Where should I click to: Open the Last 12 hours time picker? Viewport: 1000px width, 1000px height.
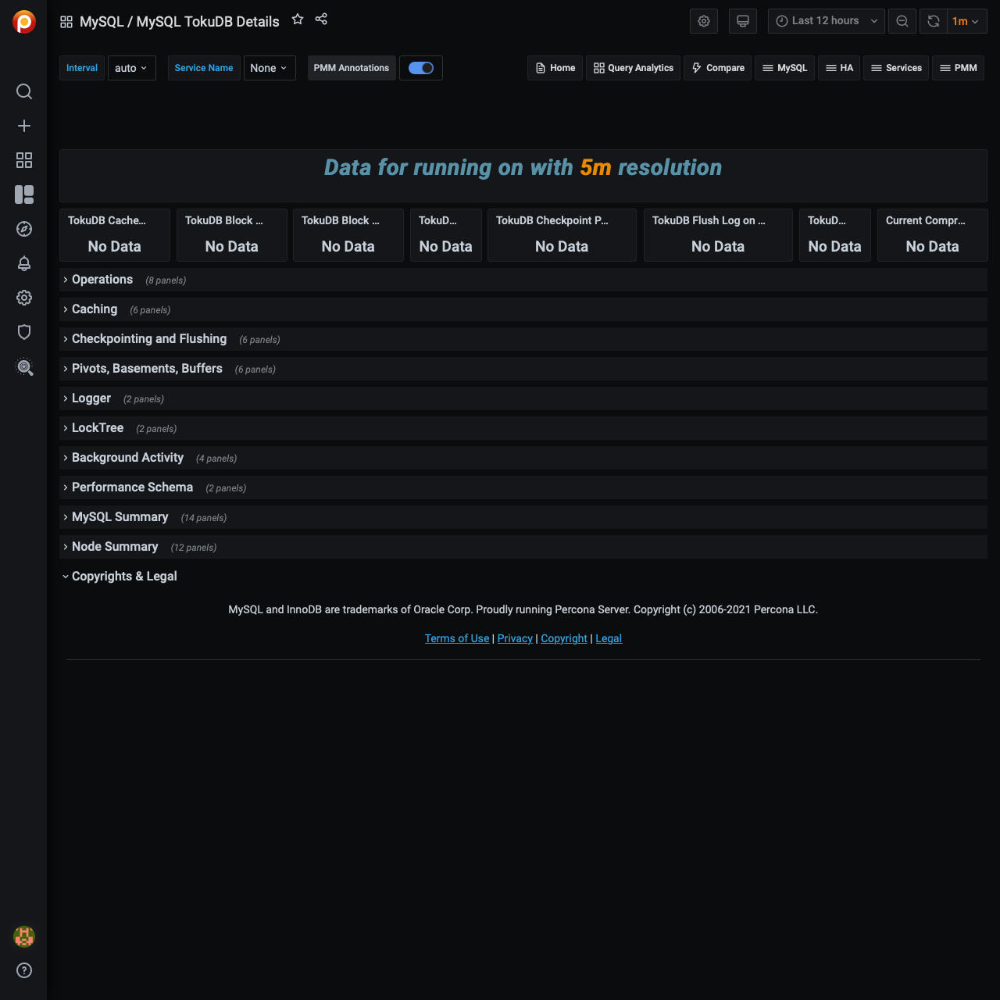click(x=826, y=21)
